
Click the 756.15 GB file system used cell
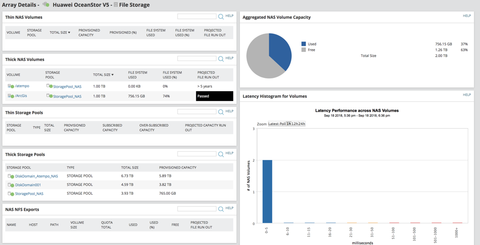coord(136,96)
